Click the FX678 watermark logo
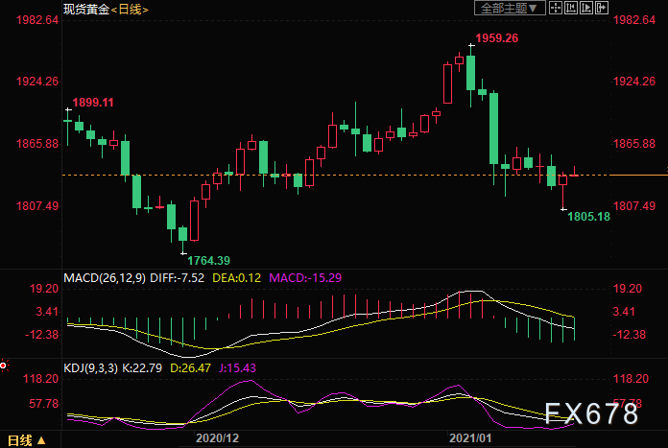The image size is (668, 448). point(591,414)
